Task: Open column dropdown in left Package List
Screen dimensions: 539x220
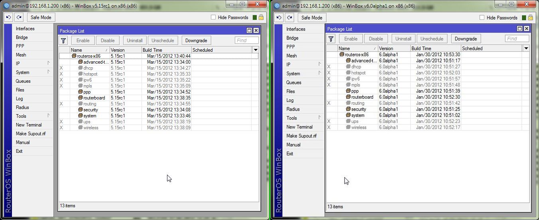Action: (256, 50)
